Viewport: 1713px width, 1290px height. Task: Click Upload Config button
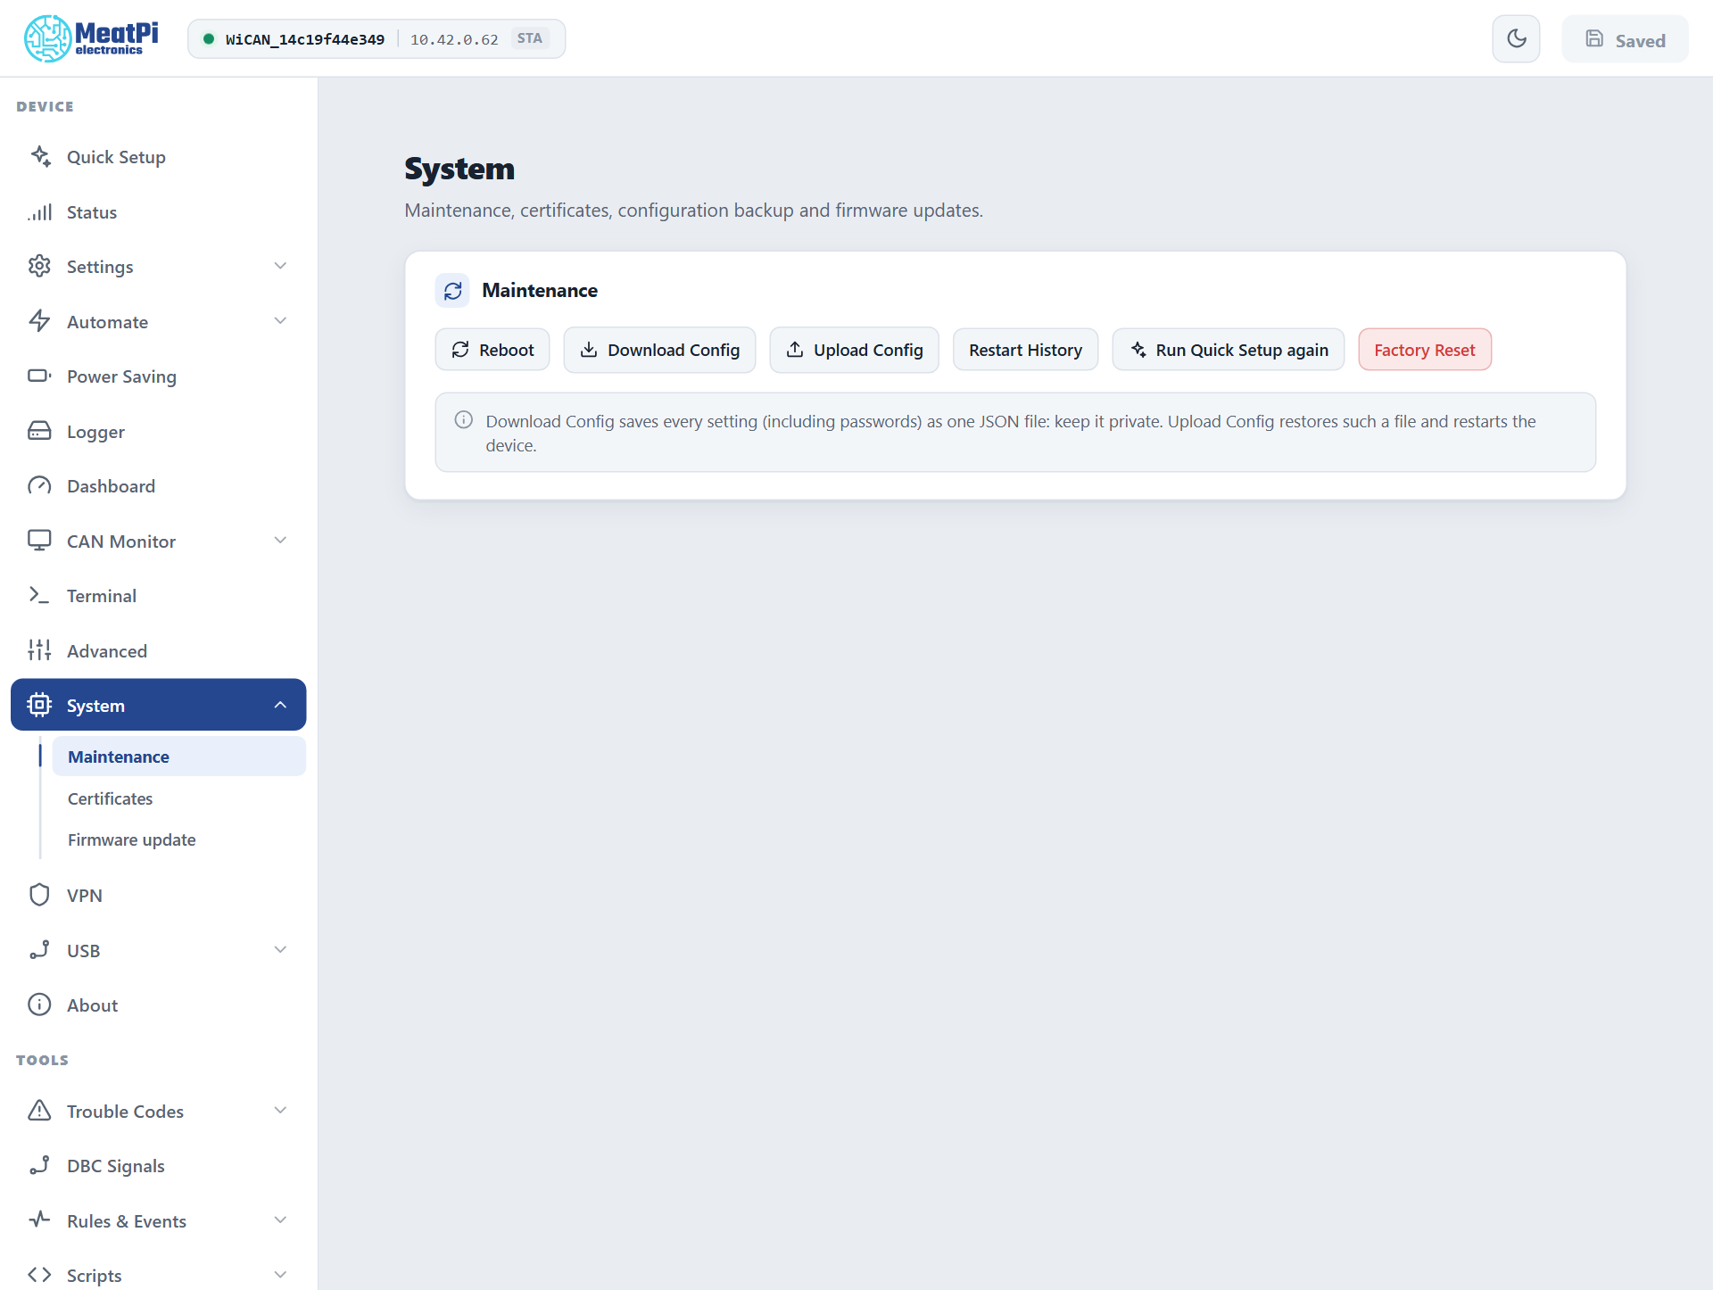854,350
